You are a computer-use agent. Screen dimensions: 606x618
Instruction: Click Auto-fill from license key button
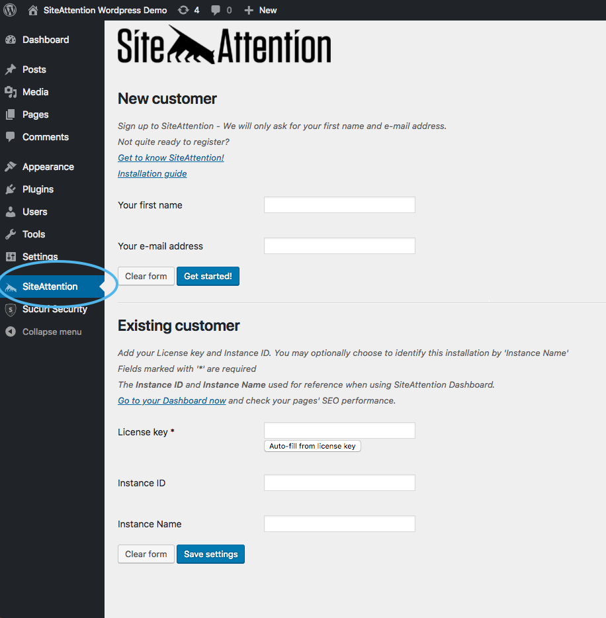312,446
